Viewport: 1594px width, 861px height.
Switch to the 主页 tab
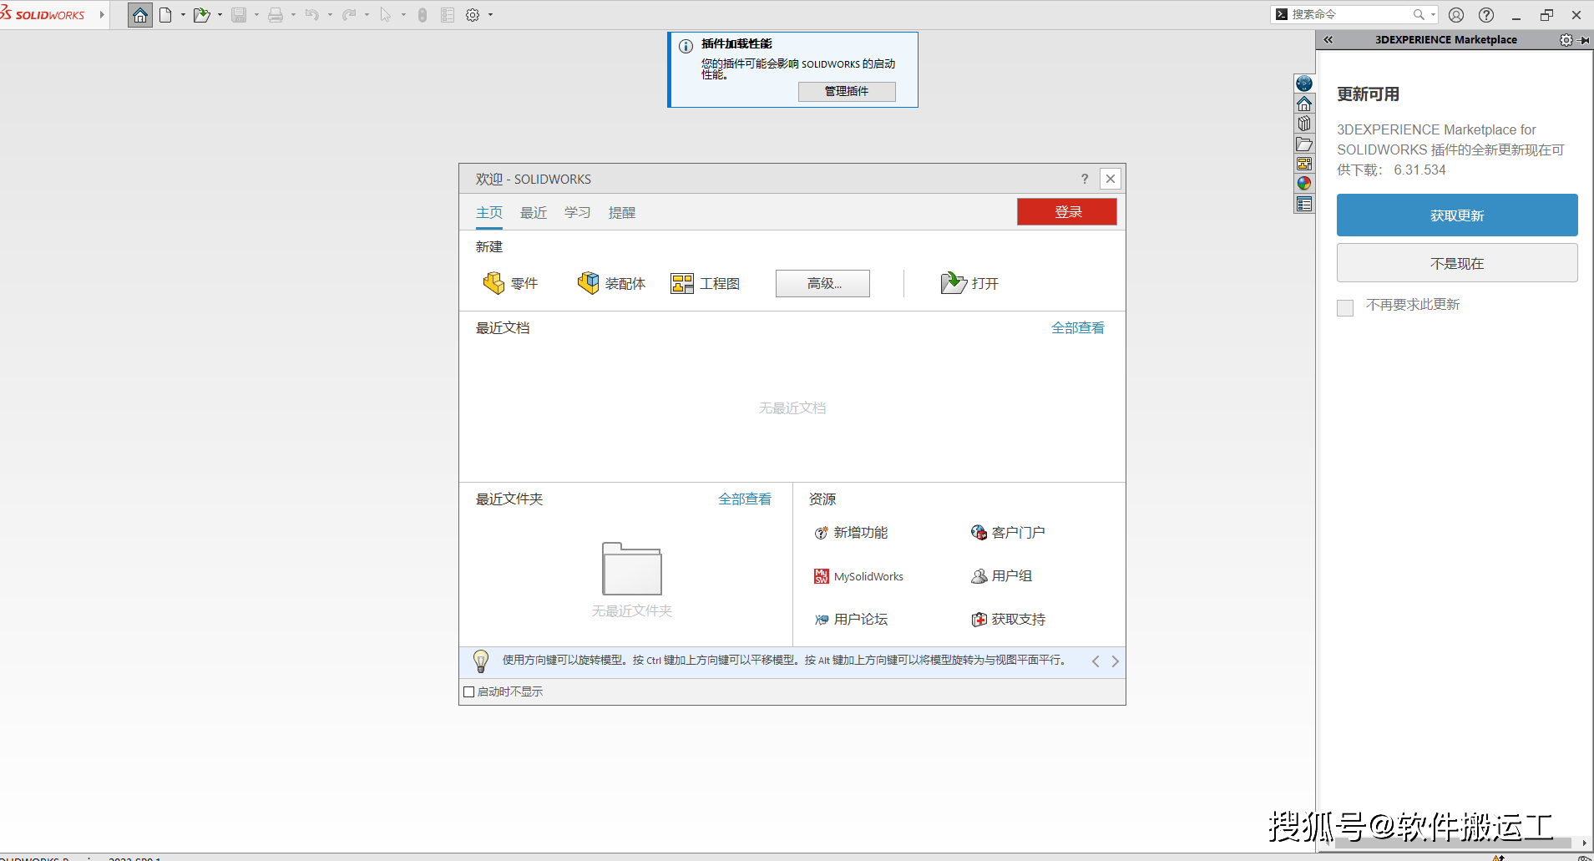pos(489,213)
